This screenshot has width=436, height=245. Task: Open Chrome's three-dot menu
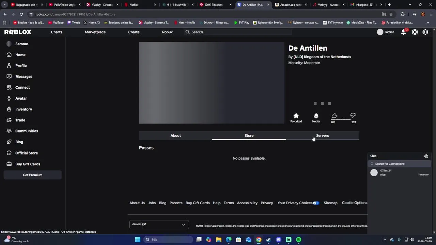[431, 14]
